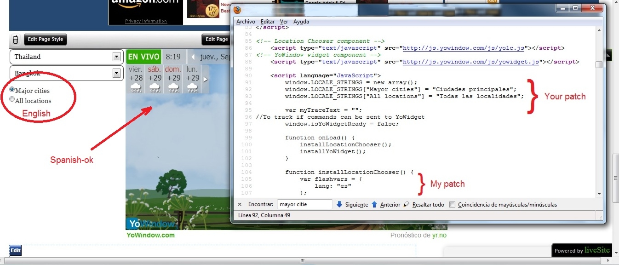Click the Siguiente find-next down arrow
Image resolution: width=619 pixels, height=265 pixels.
click(339, 204)
